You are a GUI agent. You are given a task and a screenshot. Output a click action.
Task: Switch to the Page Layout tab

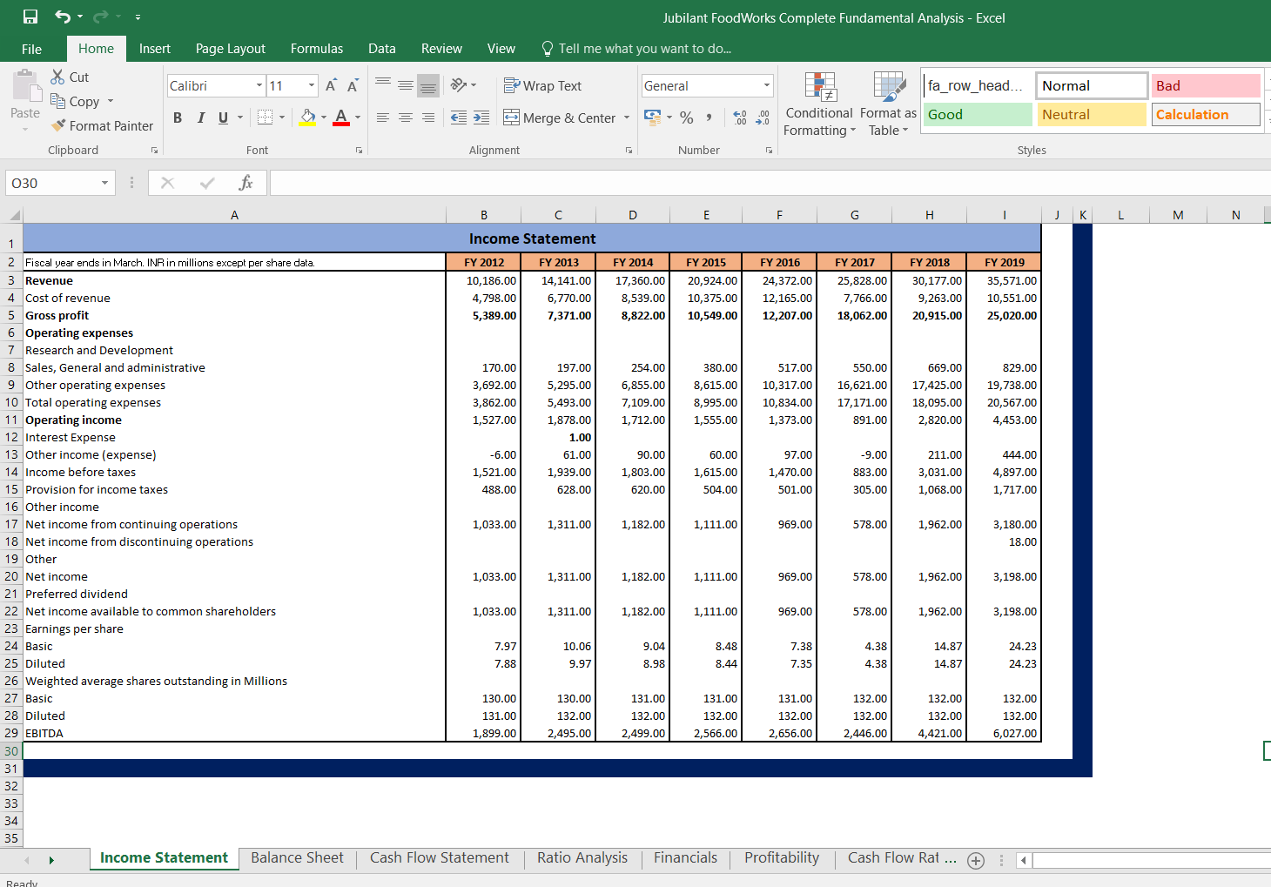pyautogui.click(x=231, y=49)
